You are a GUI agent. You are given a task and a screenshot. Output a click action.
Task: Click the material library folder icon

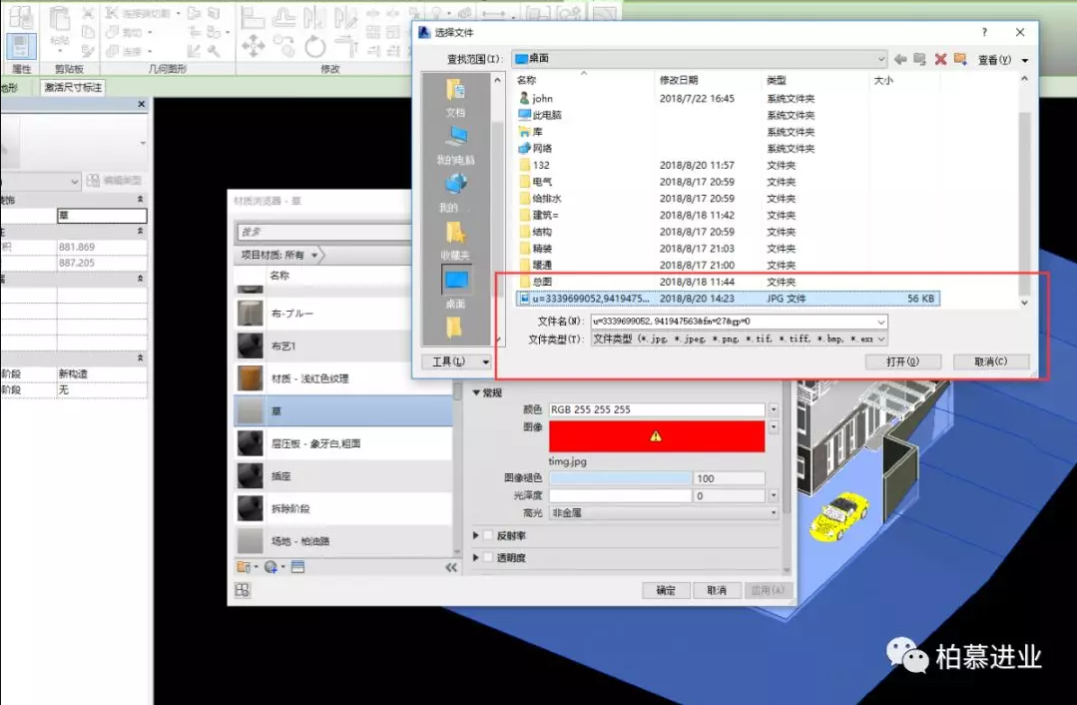point(244,567)
